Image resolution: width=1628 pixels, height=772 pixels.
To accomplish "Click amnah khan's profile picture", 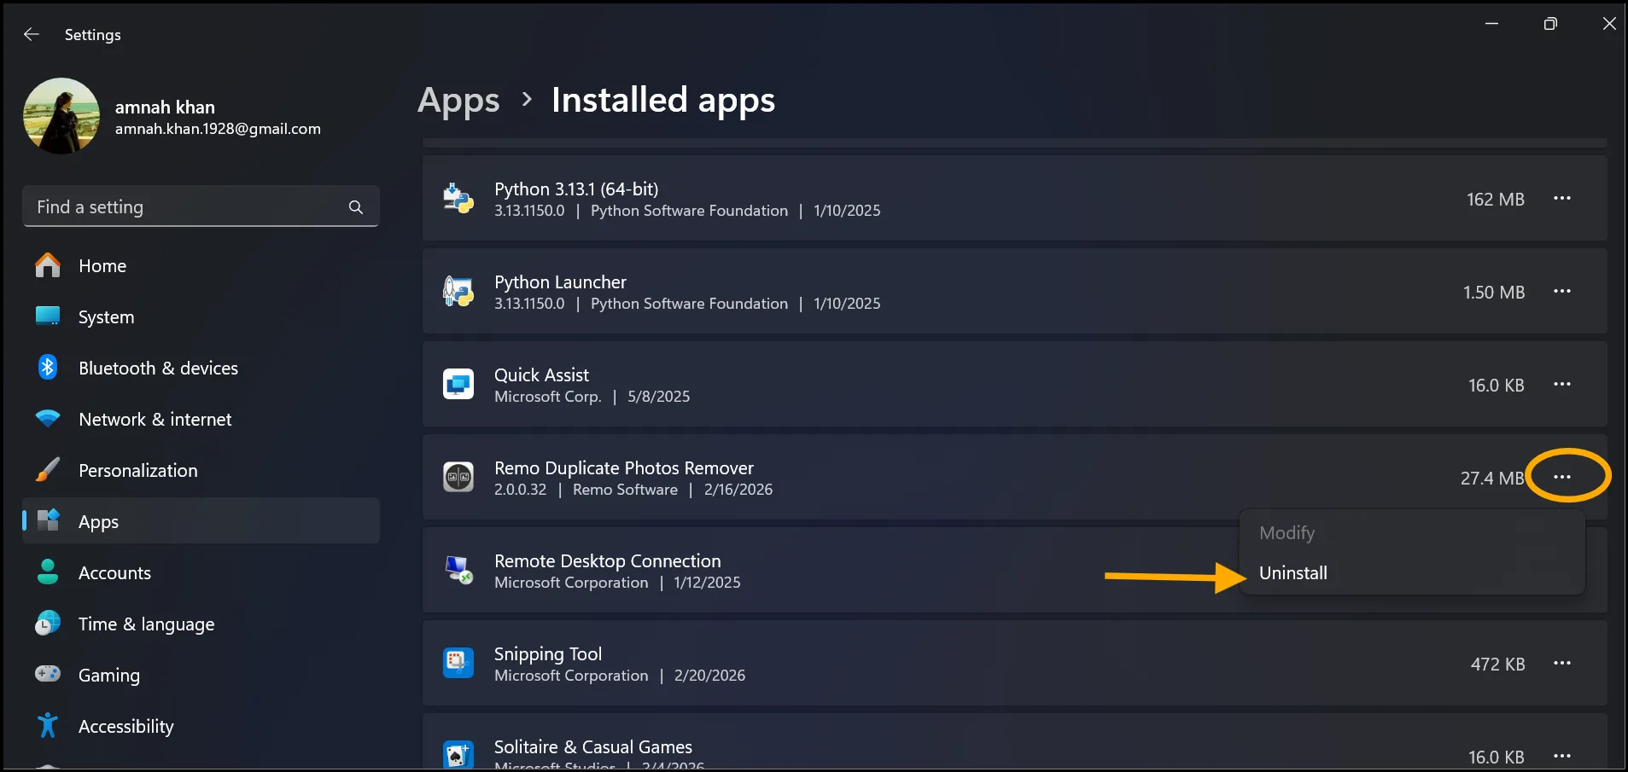I will (x=61, y=115).
